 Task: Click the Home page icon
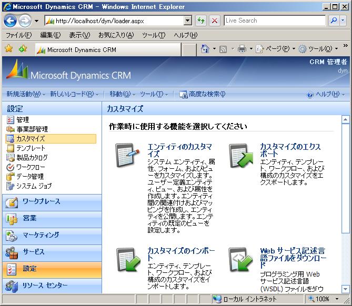(205, 49)
